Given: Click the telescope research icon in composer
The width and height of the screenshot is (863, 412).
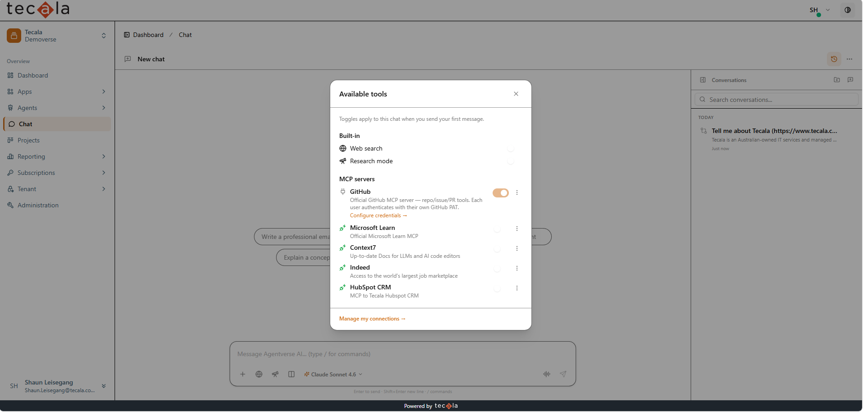Looking at the screenshot, I should click(275, 374).
